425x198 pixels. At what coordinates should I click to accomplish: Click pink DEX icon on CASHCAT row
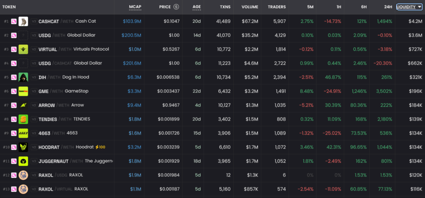pyautogui.click(x=14, y=22)
